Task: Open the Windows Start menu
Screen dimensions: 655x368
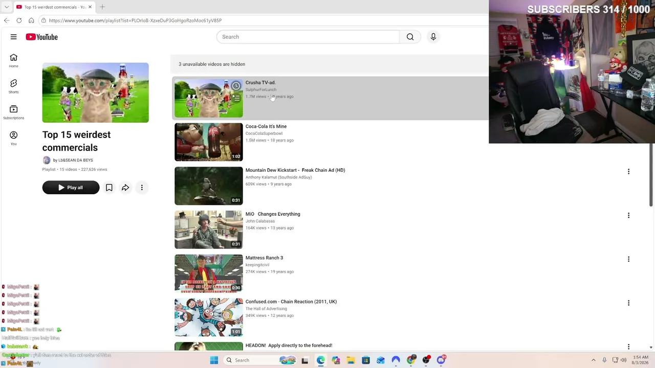Action: pyautogui.click(x=214, y=360)
